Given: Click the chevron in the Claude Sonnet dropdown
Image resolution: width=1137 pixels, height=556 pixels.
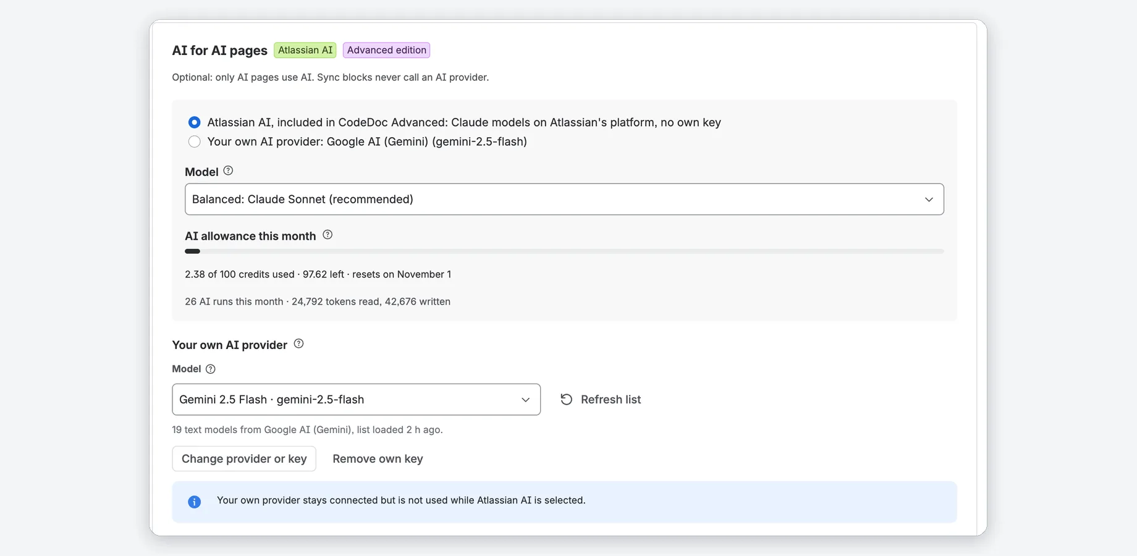Looking at the screenshot, I should 929,200.
